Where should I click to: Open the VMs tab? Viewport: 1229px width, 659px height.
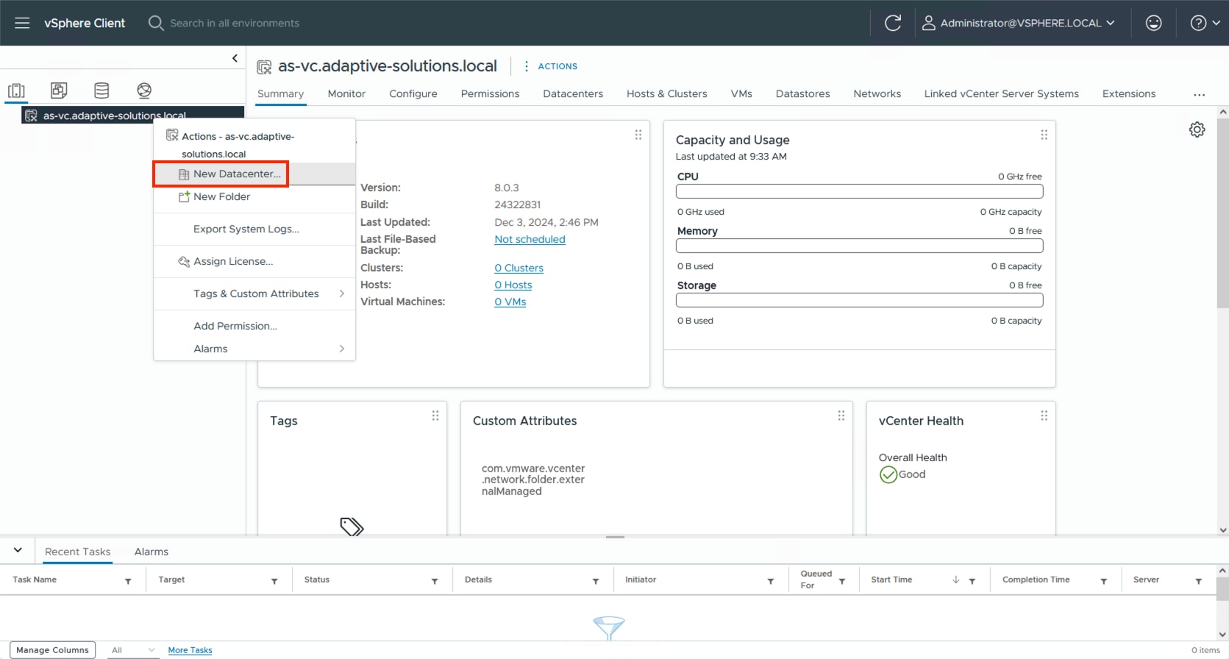pyautogui.click(x=741, y=93)
